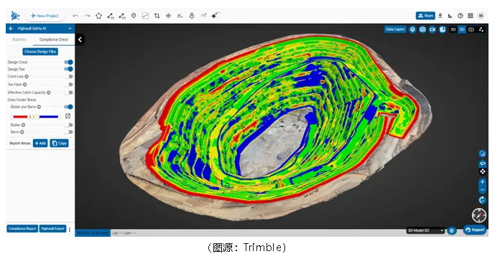
Task: Select the crop tool
Action: pos(157,16)
